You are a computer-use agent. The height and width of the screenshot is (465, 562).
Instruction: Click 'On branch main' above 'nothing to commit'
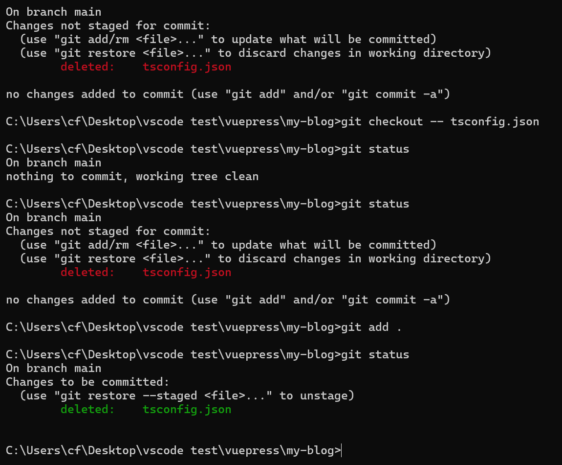click(x=53, y=163)
